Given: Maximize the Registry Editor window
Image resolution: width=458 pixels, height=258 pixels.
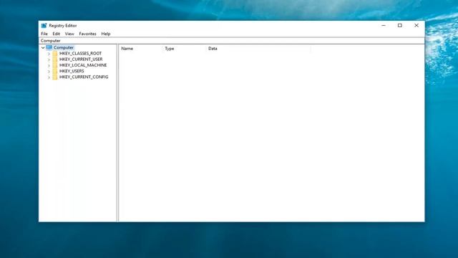Looking at the screenshot, I should pos(400,26).
